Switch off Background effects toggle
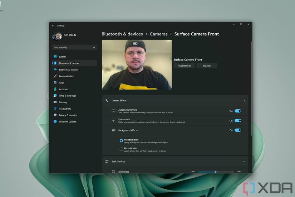The width and height of the screenshot is (295, 197). point(238,130)
